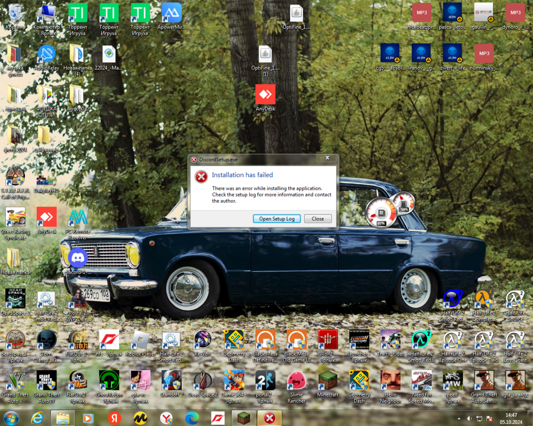Select the cg5_-_absol audio file
The height and width of the screenshot is (426, 533).
pyautogui.click(x=390, y=57)
